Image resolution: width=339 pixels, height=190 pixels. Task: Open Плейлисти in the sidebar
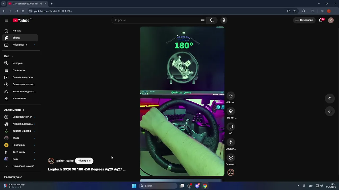click(x=20, y=70)
